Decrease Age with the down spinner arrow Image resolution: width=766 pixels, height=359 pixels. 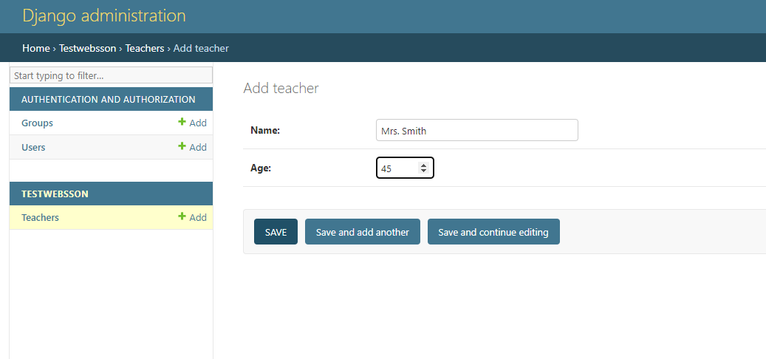point(423,171)
